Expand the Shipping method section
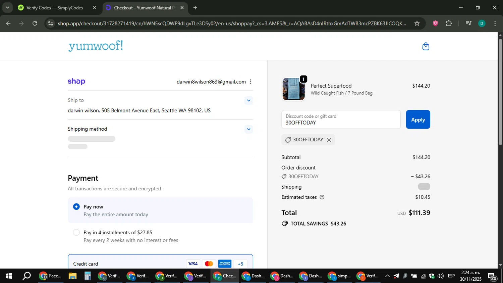This screenshot has height=283, width=503. (248, 129)
